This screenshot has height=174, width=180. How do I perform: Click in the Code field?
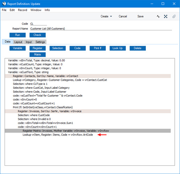pyautogui.click(x=38, y=24)
